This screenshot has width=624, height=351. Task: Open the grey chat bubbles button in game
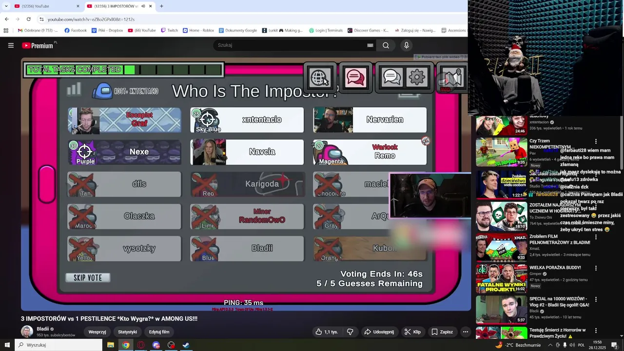[391, 78]
